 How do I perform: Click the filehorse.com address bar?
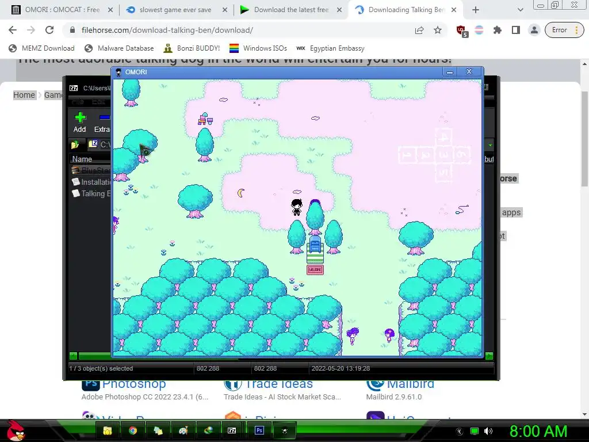pos(240,30)
